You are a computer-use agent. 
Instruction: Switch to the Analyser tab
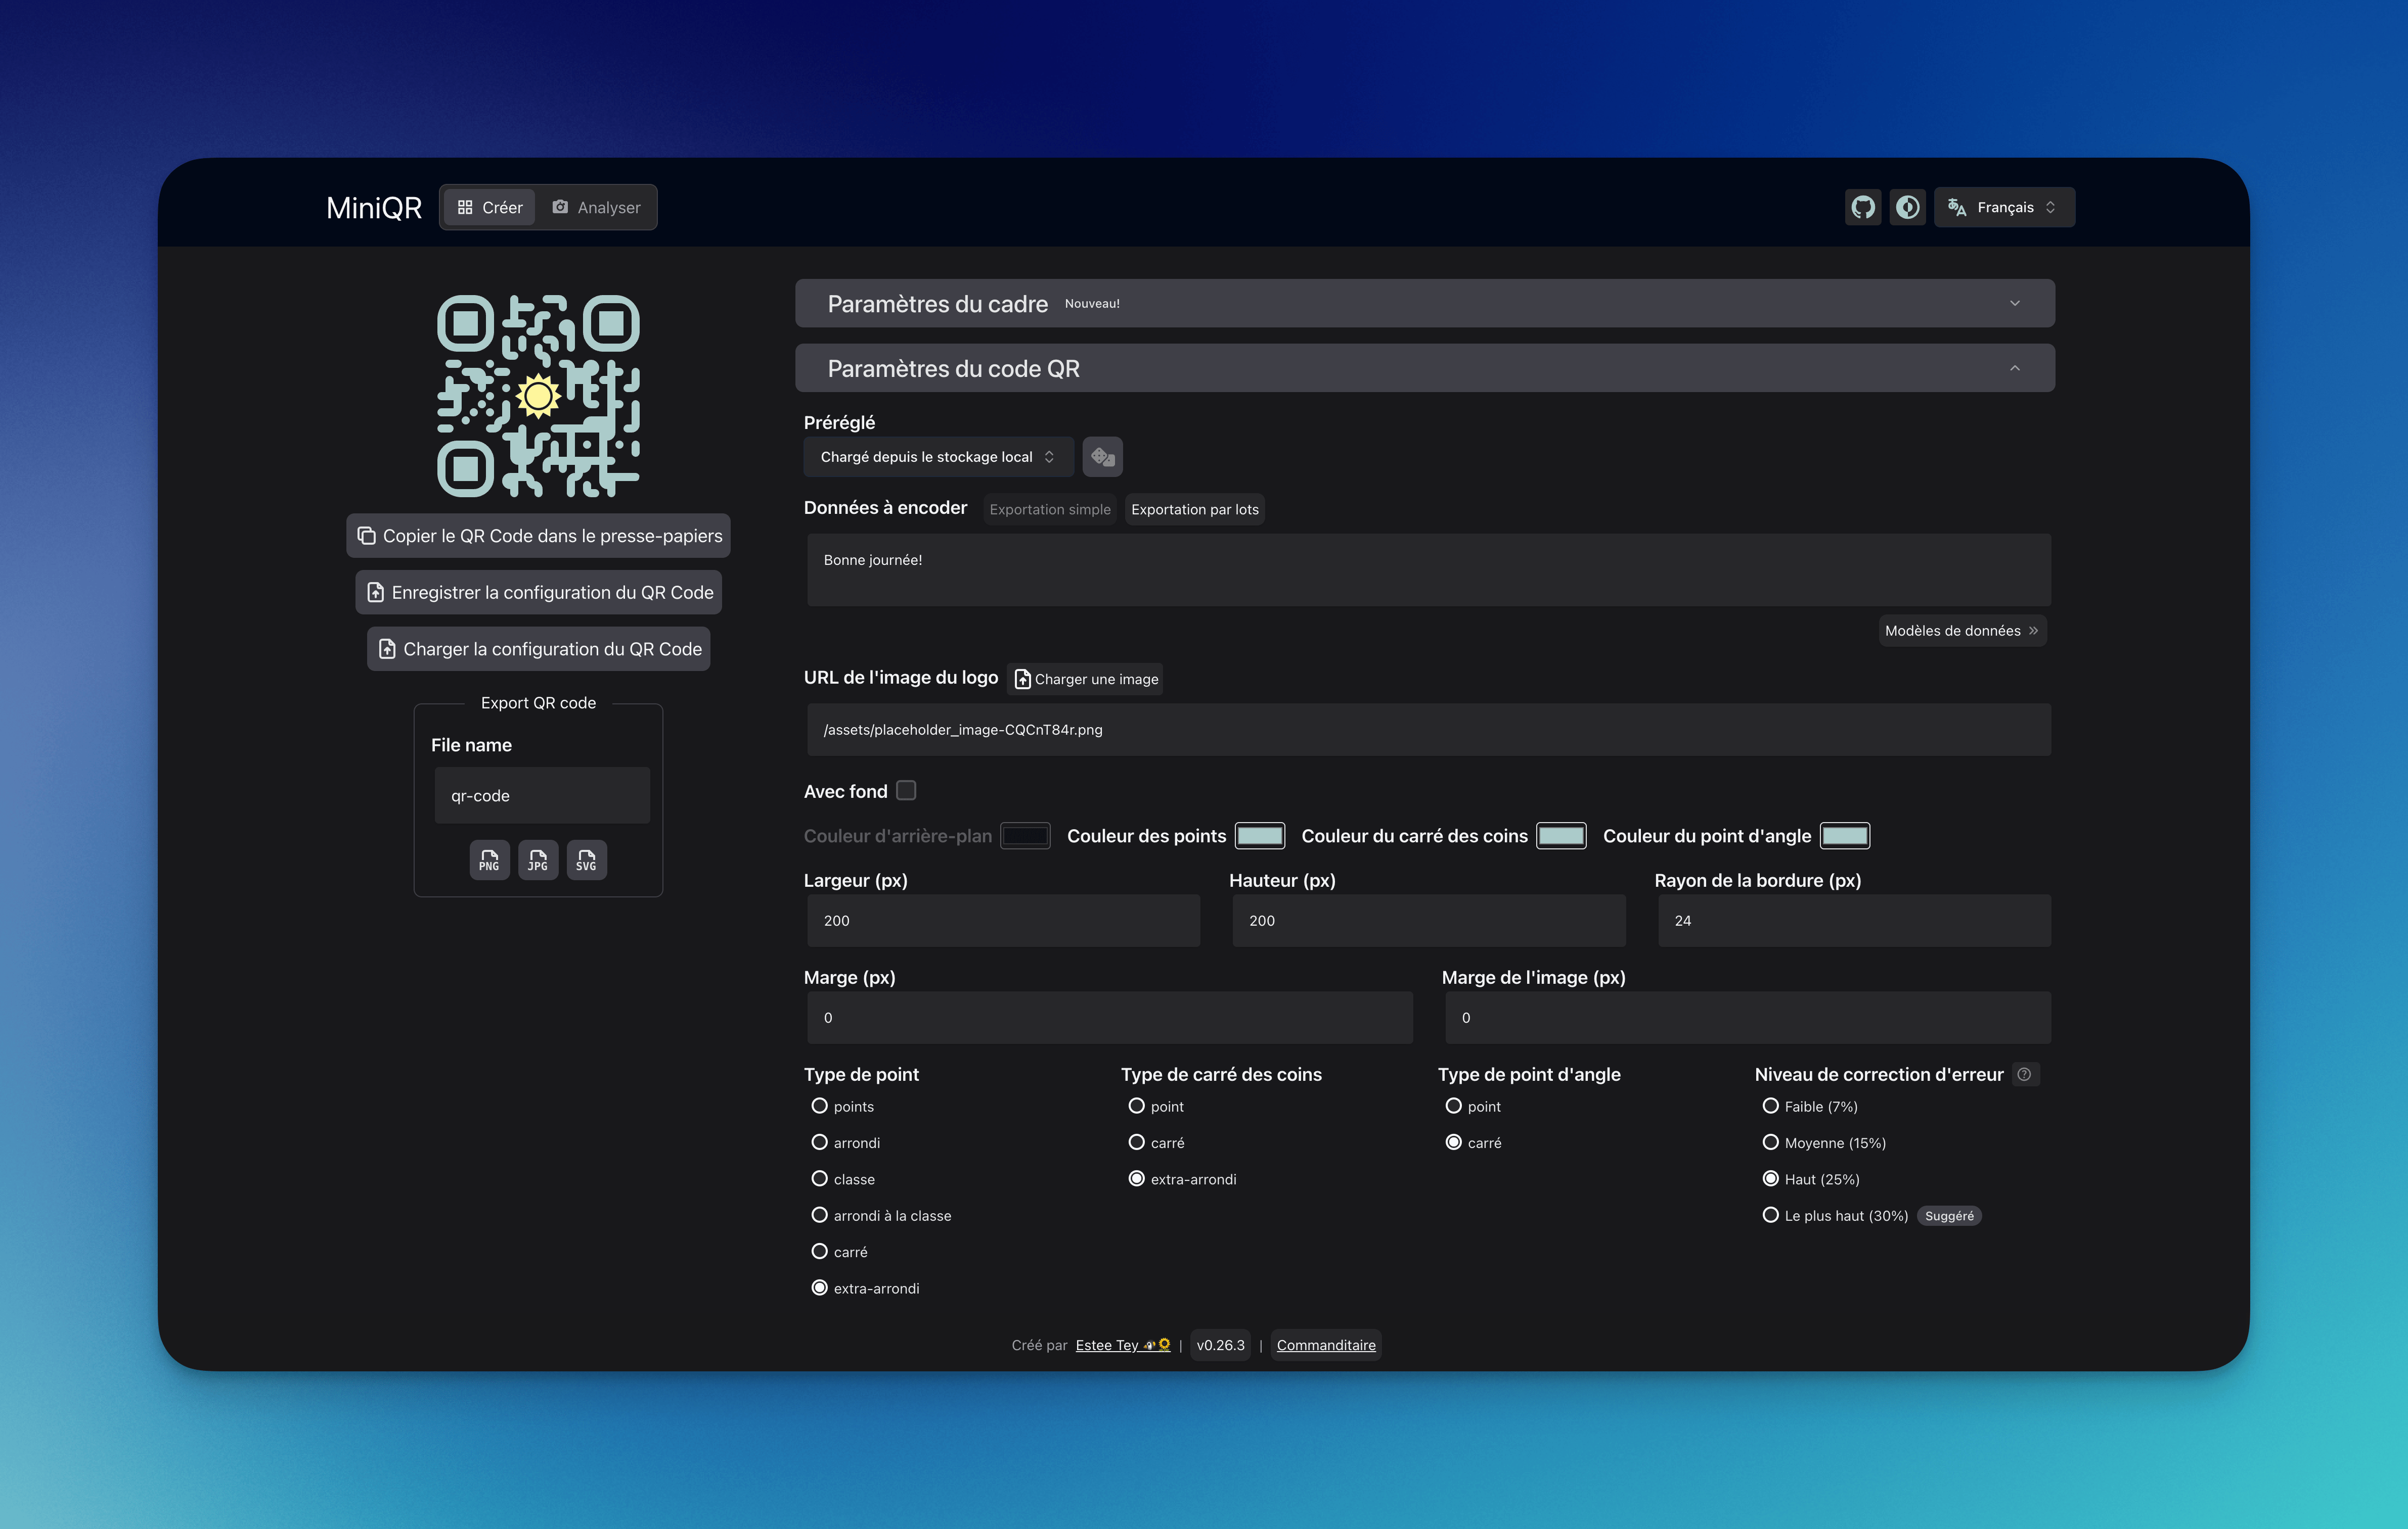[x=597, y=207]
